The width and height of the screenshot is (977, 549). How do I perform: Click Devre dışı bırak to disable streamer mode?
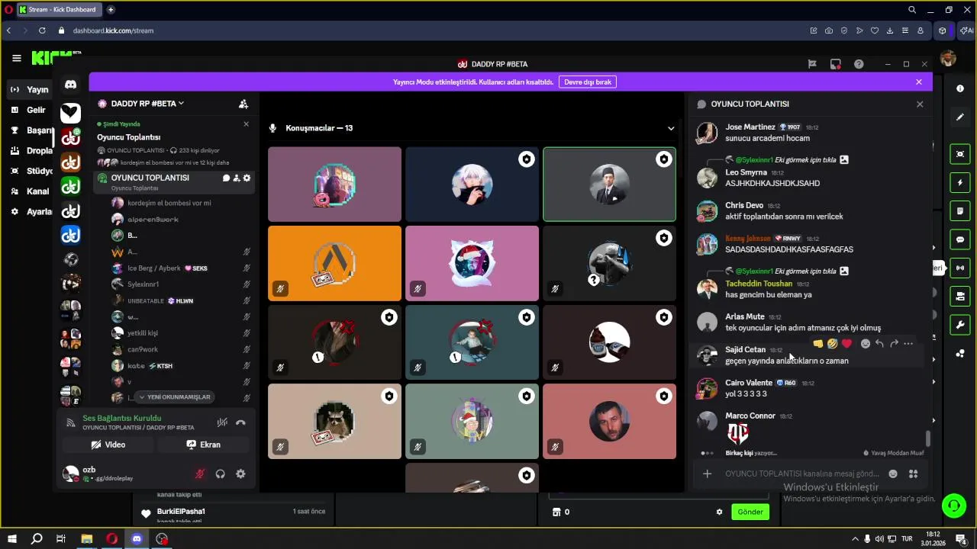(x=588, y=82)
